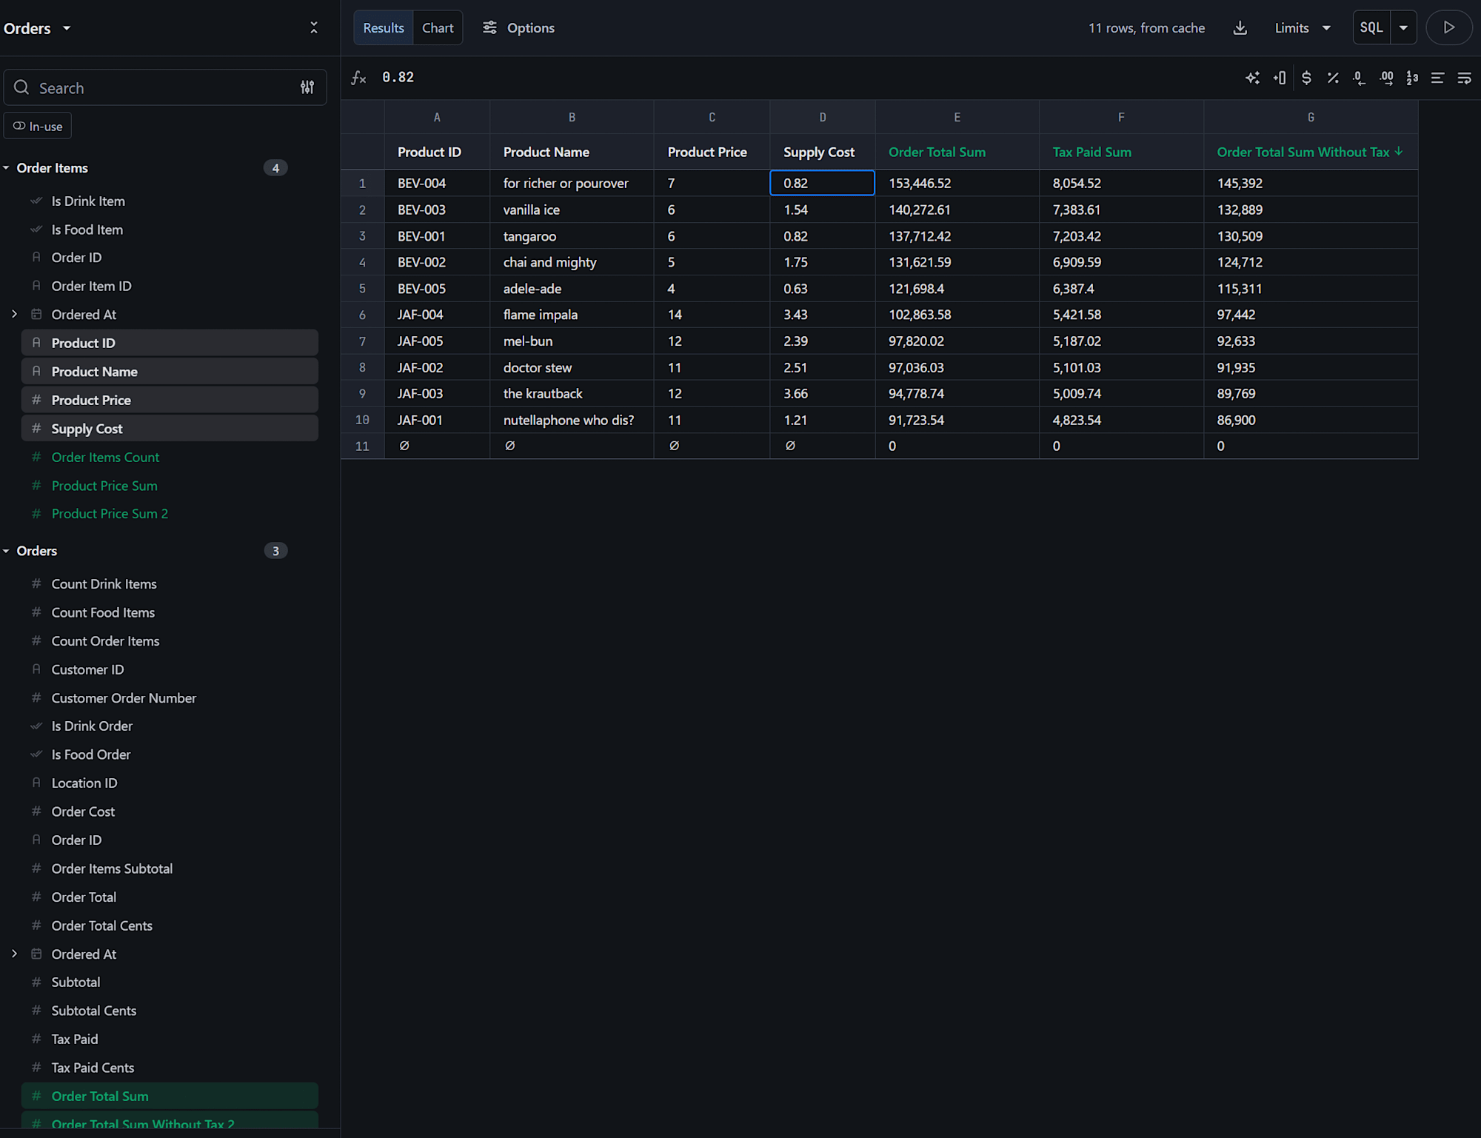The height and width of the screenshot is (1138, 1481).
Task: Expand Ordered At under Orders
Action: pos(14,954)
